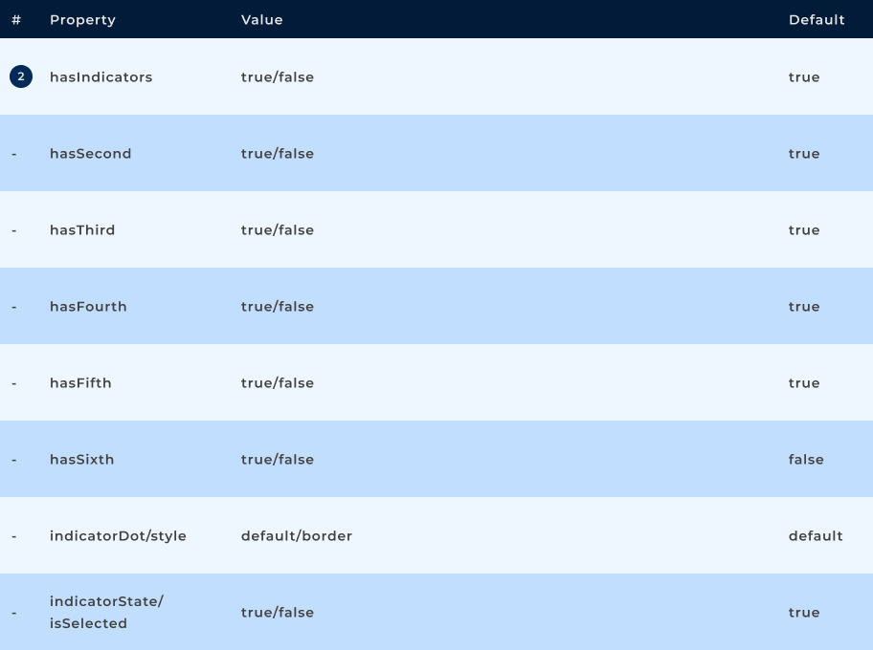The width and height of the screenshot is (873, 650).
Task: Click the true default for hasIndicators
Action: click(803, 77)
